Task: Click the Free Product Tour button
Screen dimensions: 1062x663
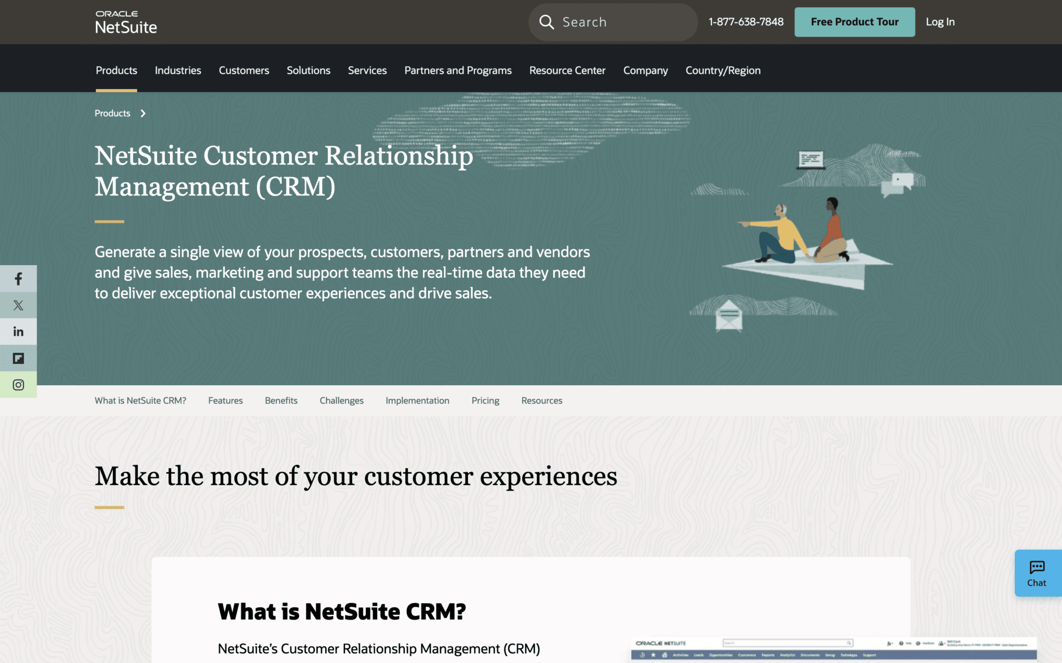Action: [854, 22]
